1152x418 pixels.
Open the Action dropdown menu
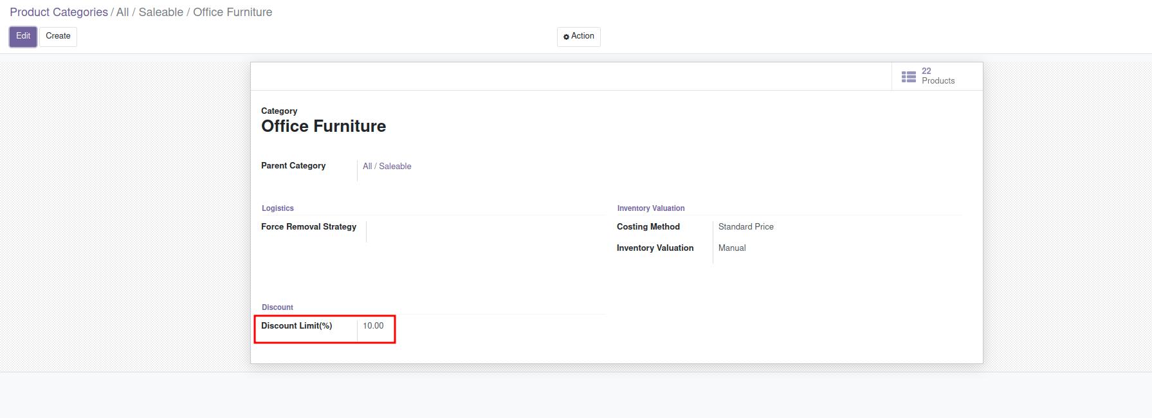578,37
